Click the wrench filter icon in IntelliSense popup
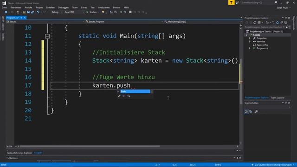The height and width of the screenshot is (167, 297). 119,96
